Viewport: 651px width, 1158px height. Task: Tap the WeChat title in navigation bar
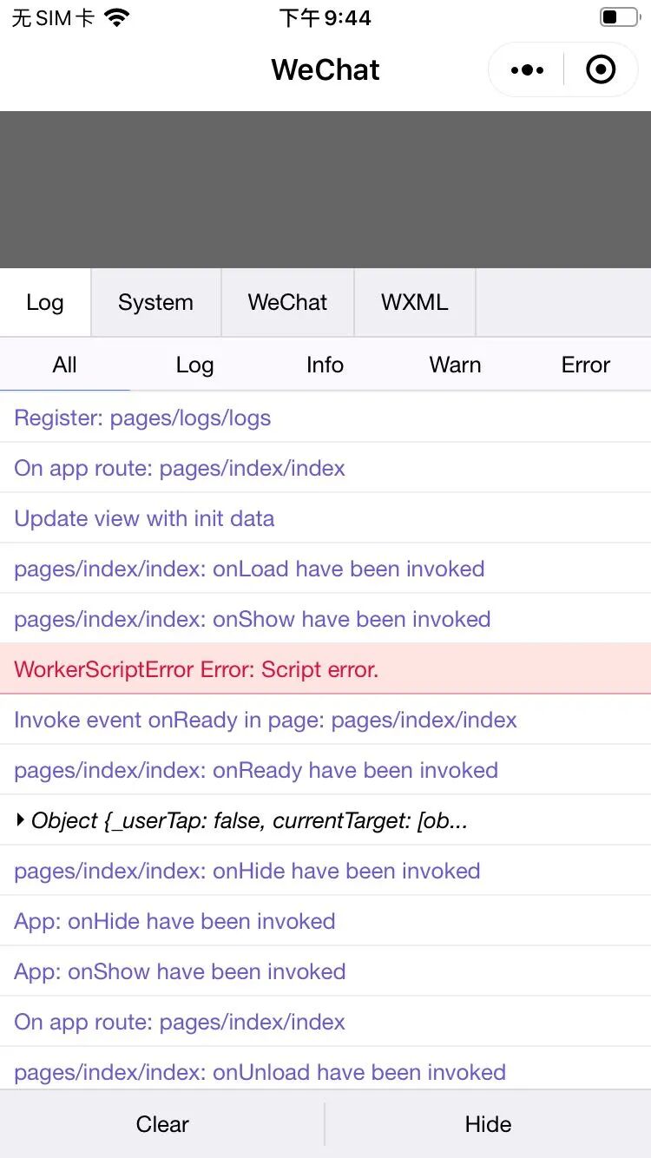click(x=325, y=69)
